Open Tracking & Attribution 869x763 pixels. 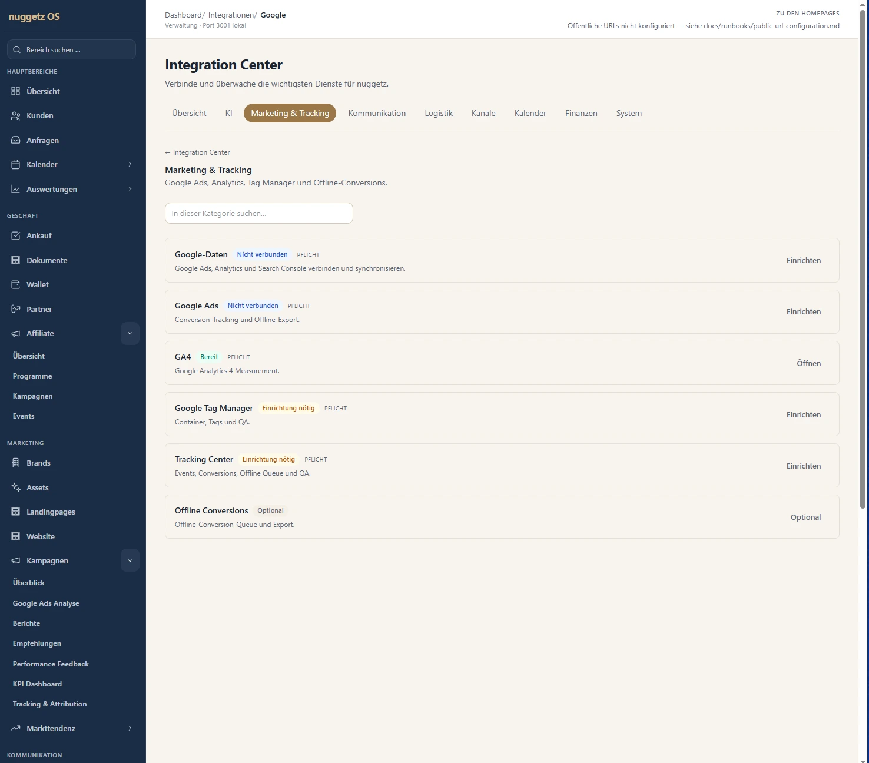pyautogui.click(x=49, y=704)
